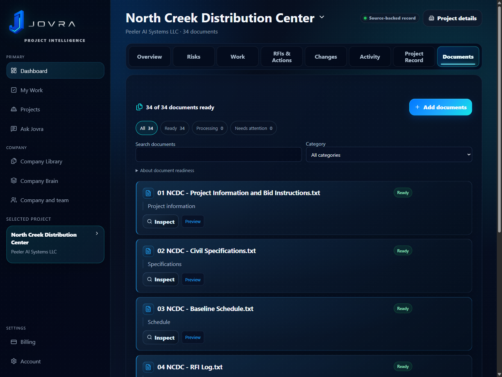
Task: Switch to the Activity tab
Action: [x=370, y=57]
